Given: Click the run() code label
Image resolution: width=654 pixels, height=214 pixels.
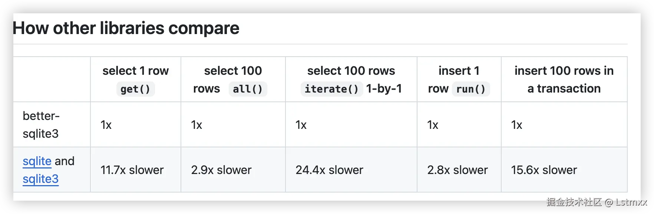Looking at the screenshot, I should click(x=470, y=89).
